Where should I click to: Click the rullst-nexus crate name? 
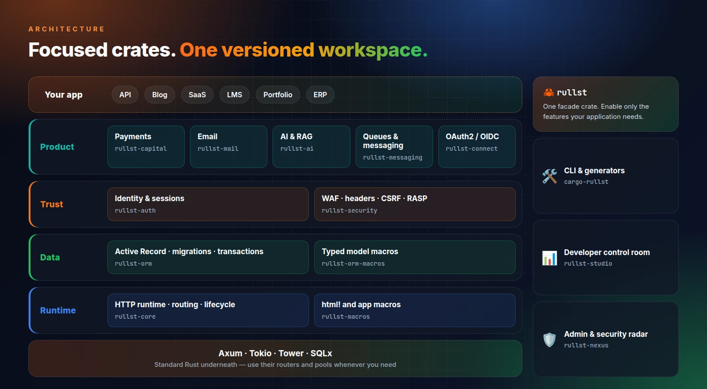(586, 345)
